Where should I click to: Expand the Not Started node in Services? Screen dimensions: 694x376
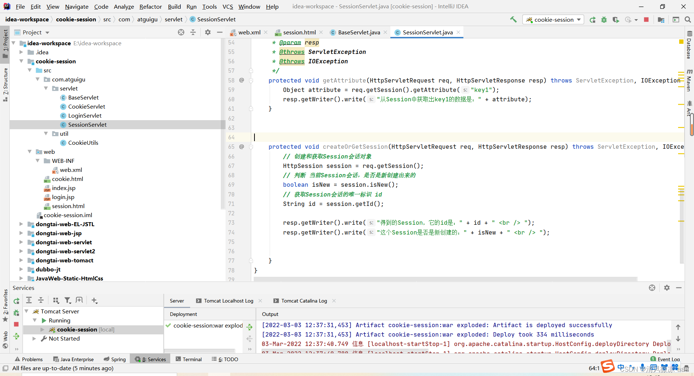[34, 338]
